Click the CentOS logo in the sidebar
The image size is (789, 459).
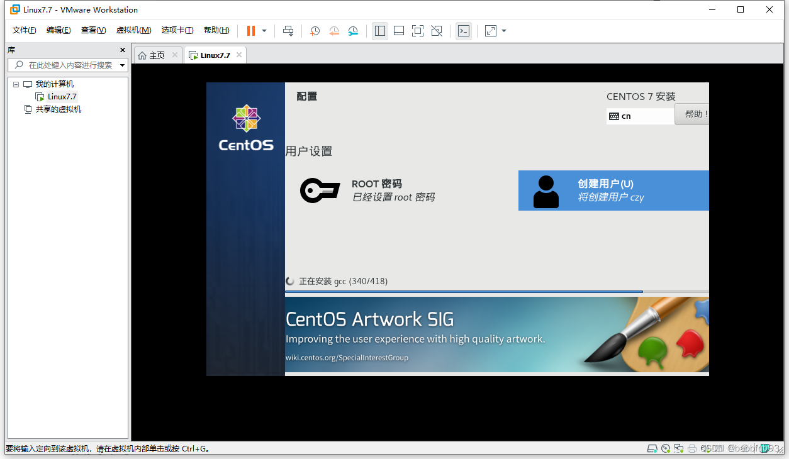click(x=246, y=128)
